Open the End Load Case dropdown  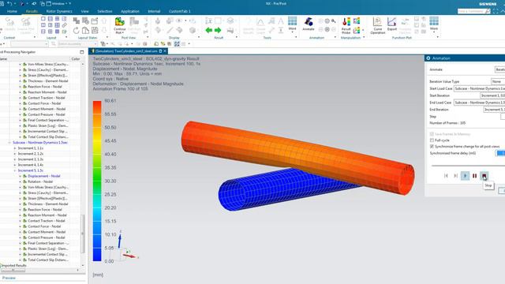[479, 103]
